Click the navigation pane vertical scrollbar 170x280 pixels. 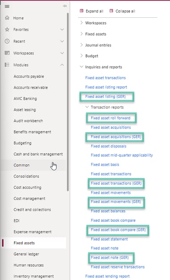68,102
